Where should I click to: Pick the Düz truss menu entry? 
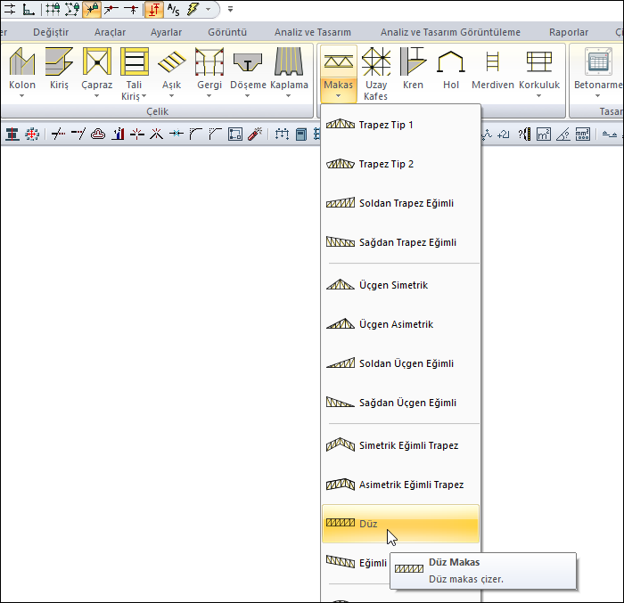(x=368, y=524)
